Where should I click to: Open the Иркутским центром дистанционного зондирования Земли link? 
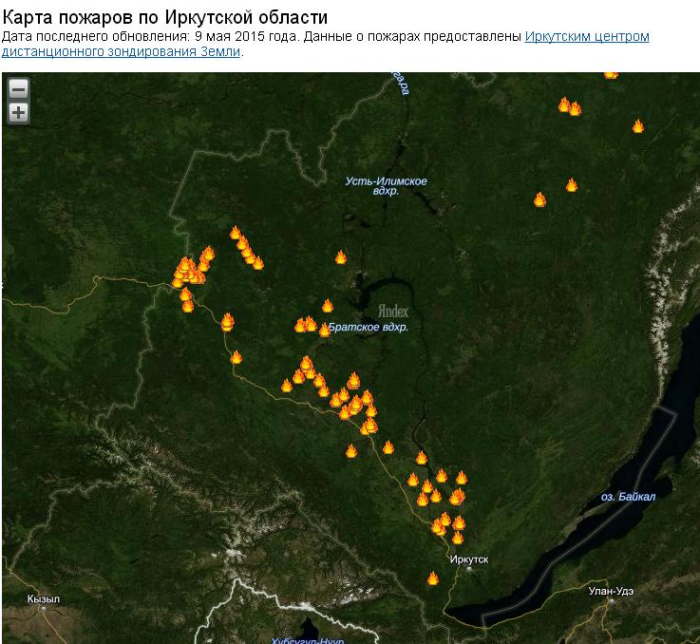587,37
